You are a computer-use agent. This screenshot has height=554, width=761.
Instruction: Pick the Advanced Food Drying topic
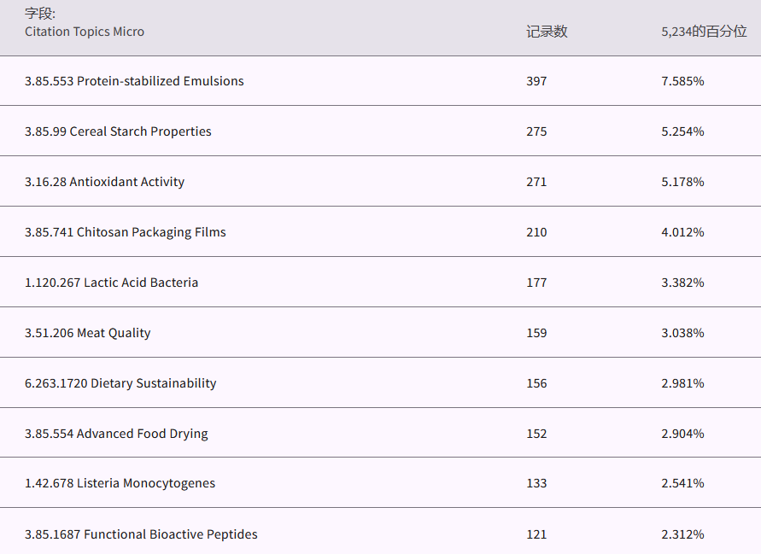pos(116,434)
